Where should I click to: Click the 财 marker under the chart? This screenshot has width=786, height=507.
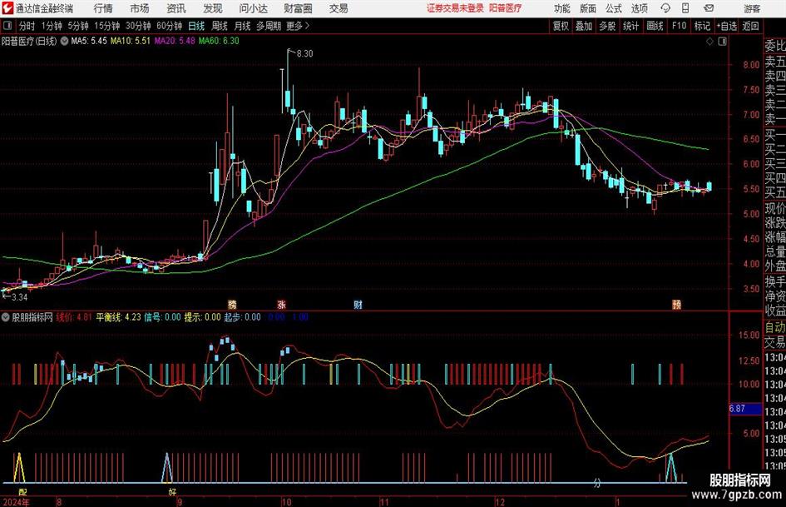click(x=358, y=304)
